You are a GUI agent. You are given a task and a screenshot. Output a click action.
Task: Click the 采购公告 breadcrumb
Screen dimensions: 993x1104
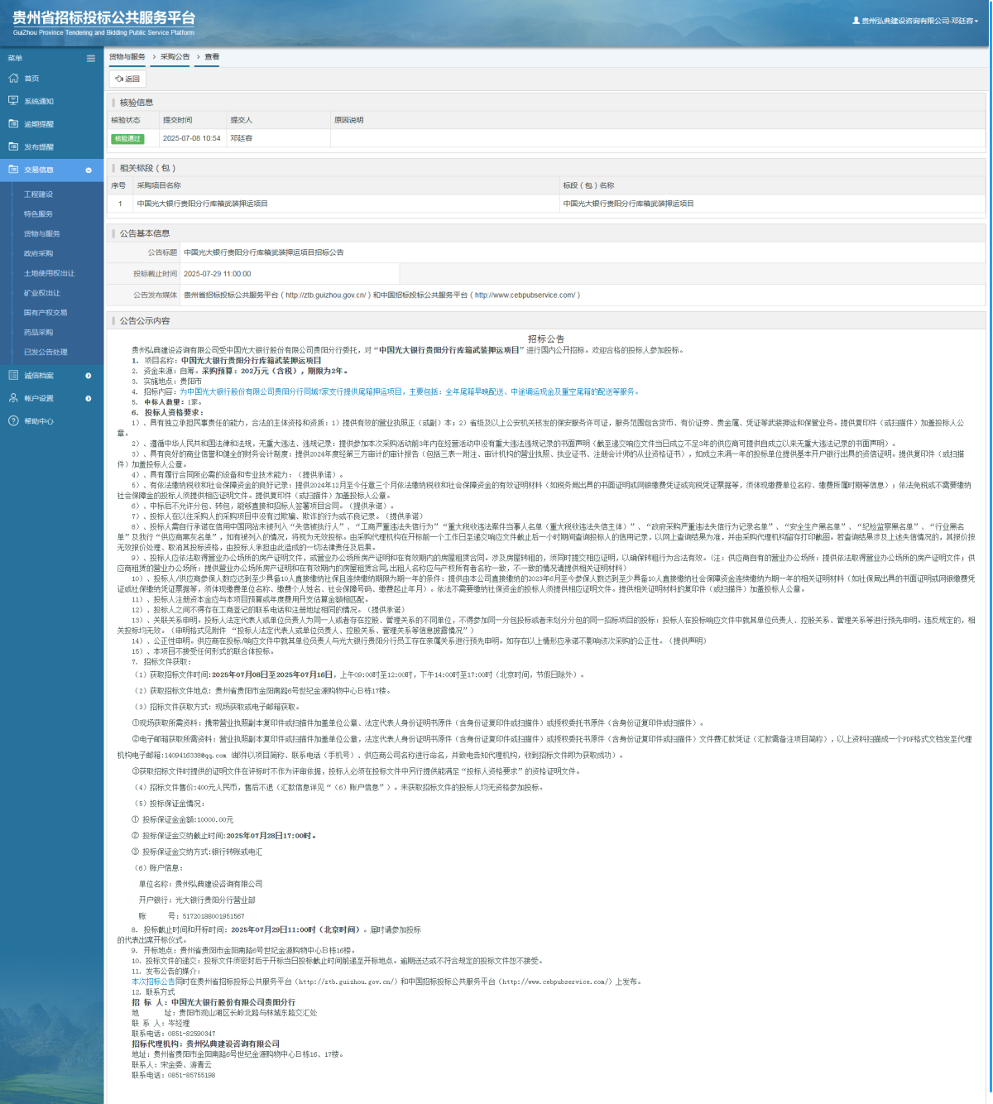(x=175, y=57)
